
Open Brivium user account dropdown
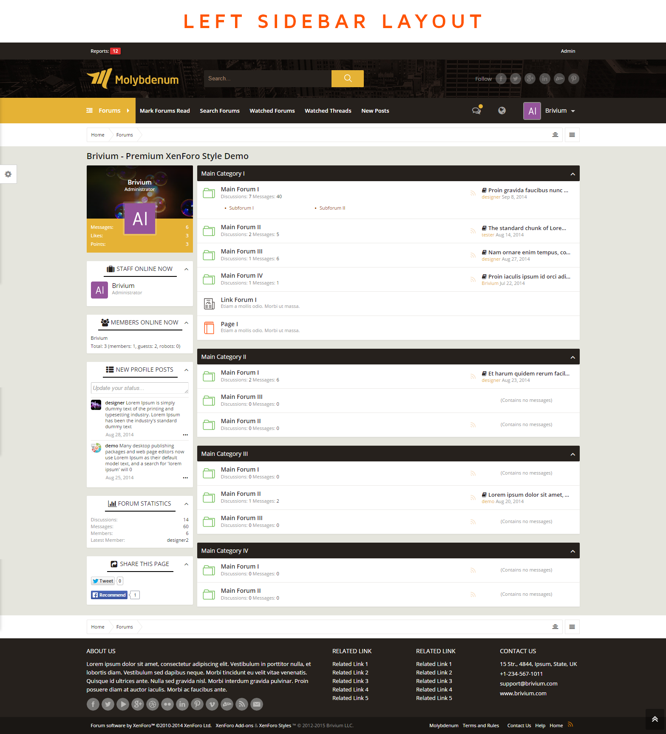point(550,111)
